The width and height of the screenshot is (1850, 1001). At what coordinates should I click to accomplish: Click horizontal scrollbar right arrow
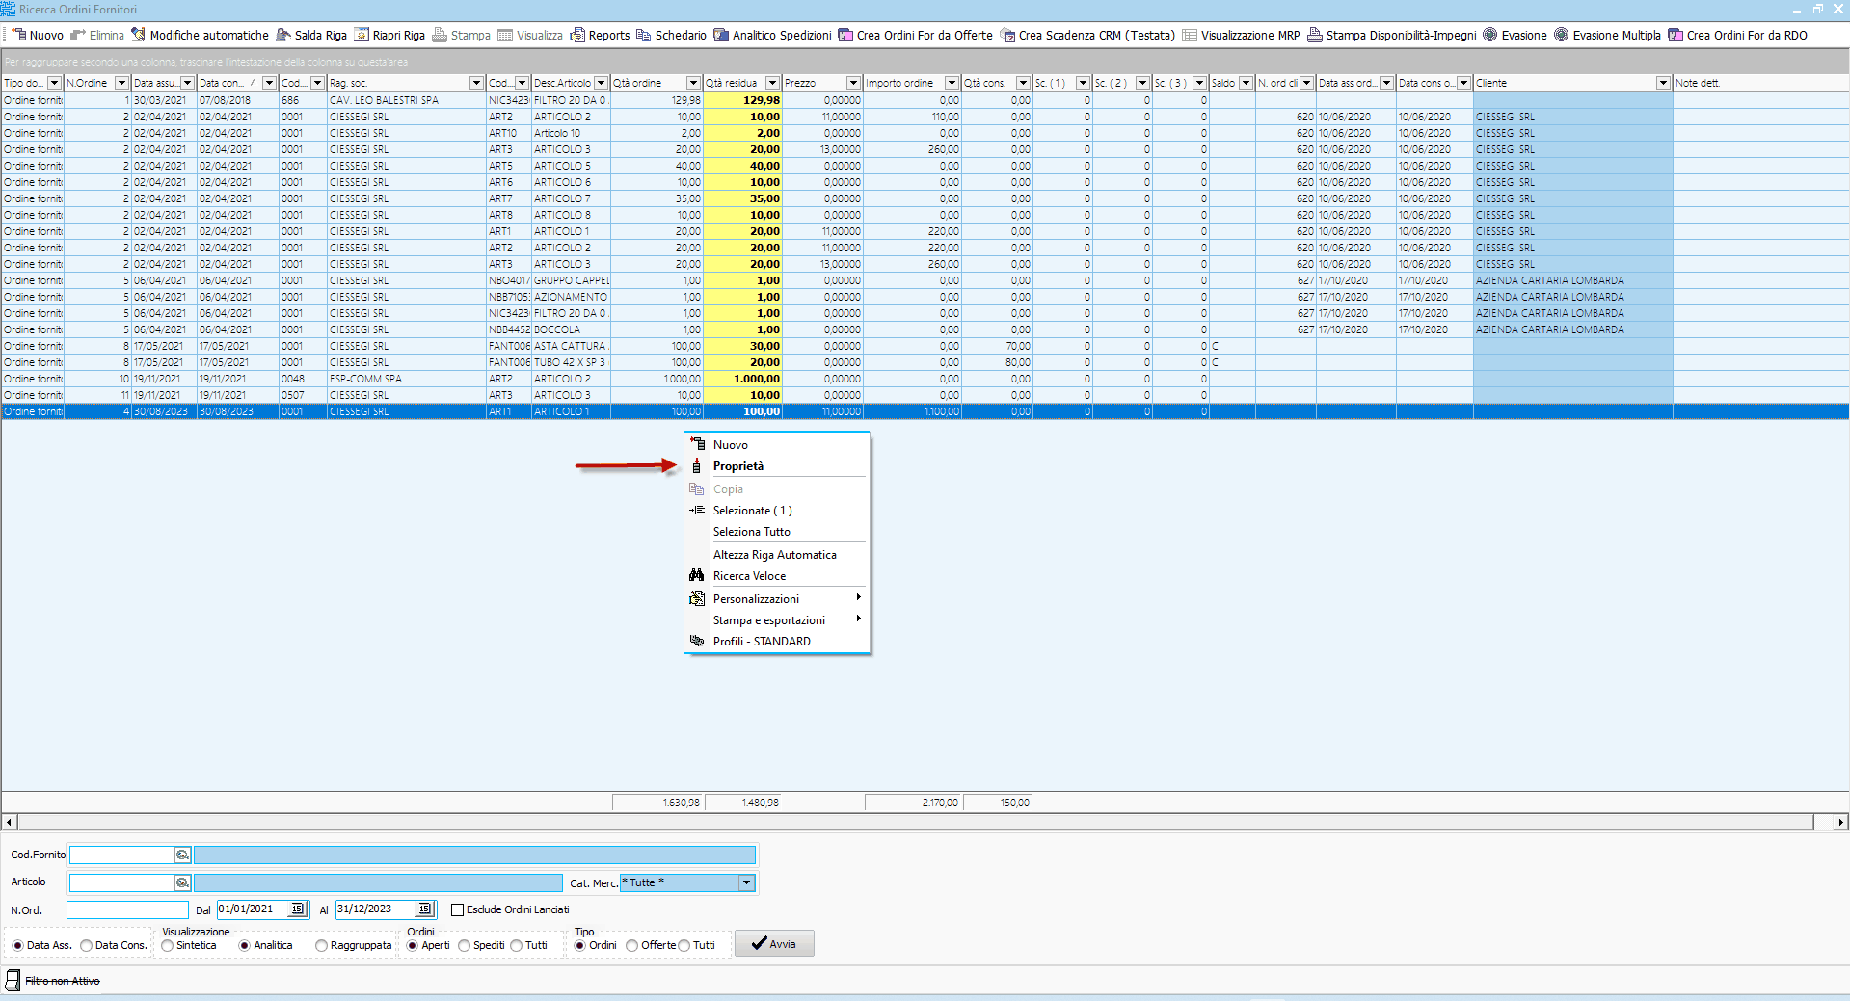1840,822
